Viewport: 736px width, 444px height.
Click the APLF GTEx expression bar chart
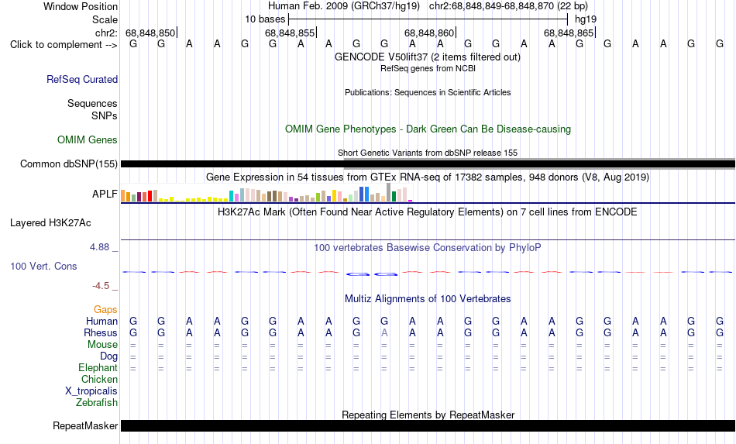tap(267, 192)
